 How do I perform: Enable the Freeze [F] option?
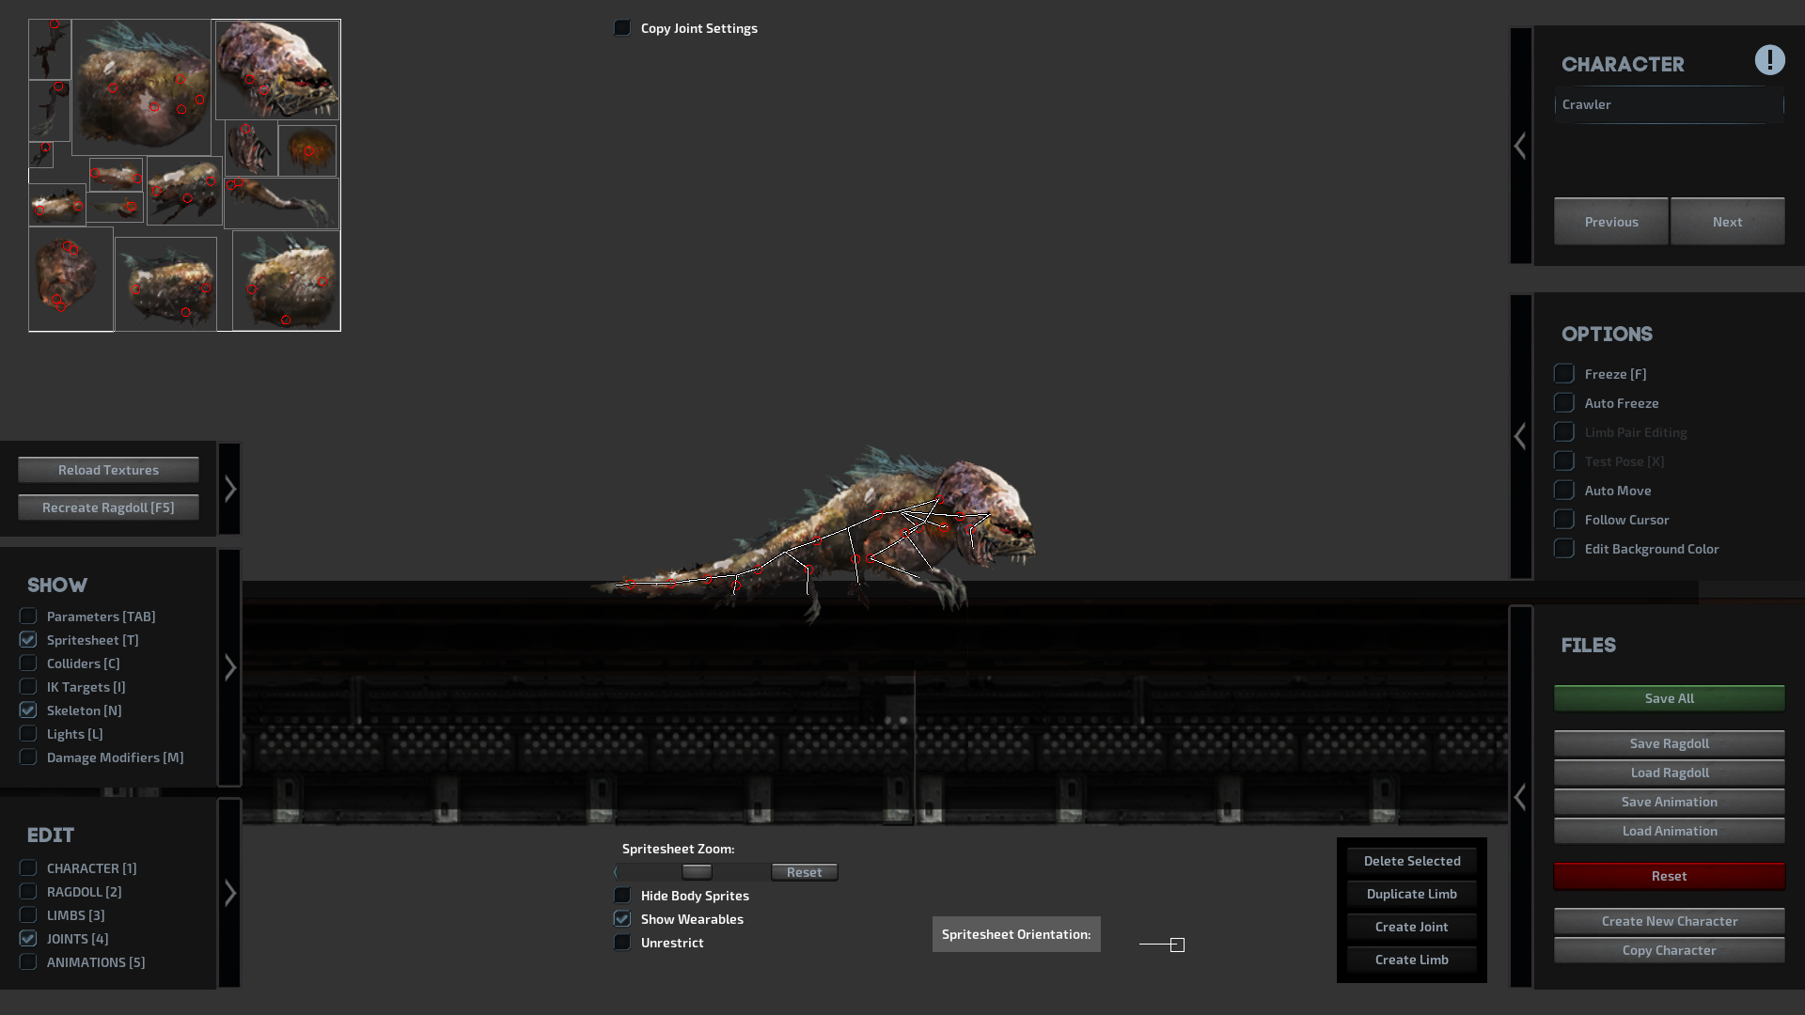[x=1564, y=374]
